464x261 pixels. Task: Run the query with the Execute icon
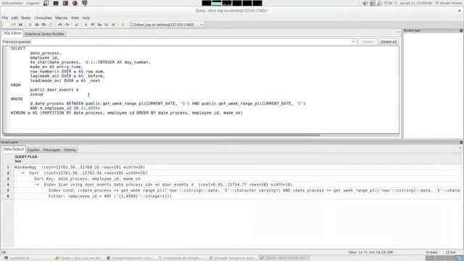(86, 25)
